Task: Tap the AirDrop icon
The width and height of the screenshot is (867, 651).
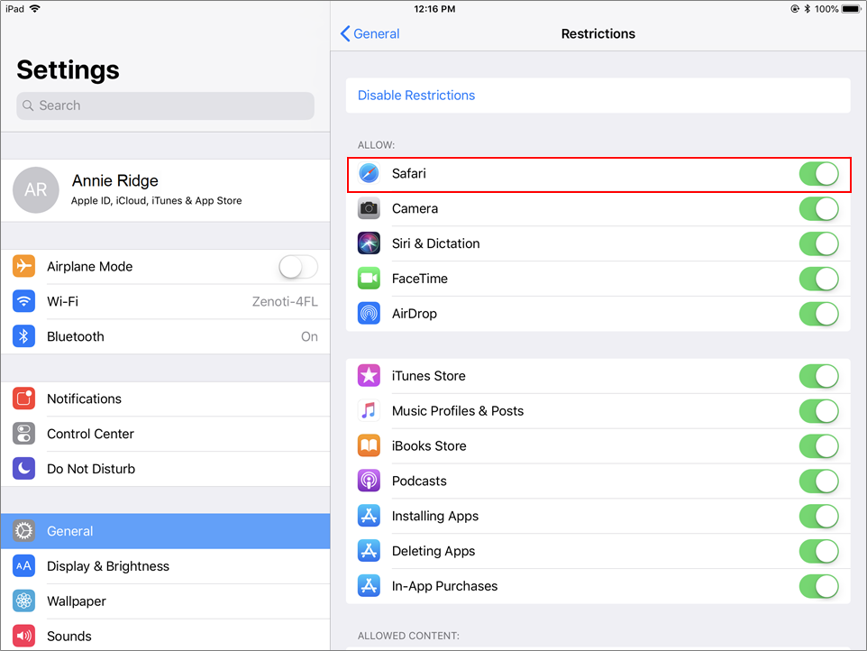Action: click(x=369, y=314)
